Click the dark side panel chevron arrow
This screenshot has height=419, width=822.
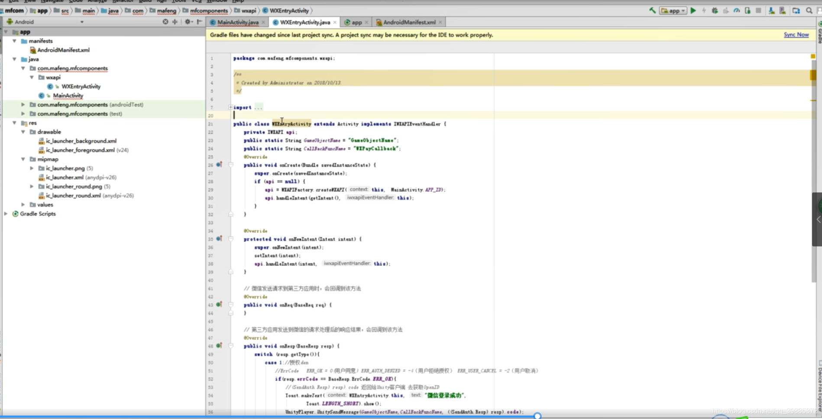[x=818, y=220]
